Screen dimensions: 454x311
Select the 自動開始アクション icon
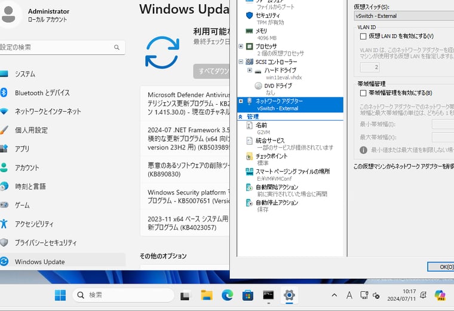[x=249, y=187]
